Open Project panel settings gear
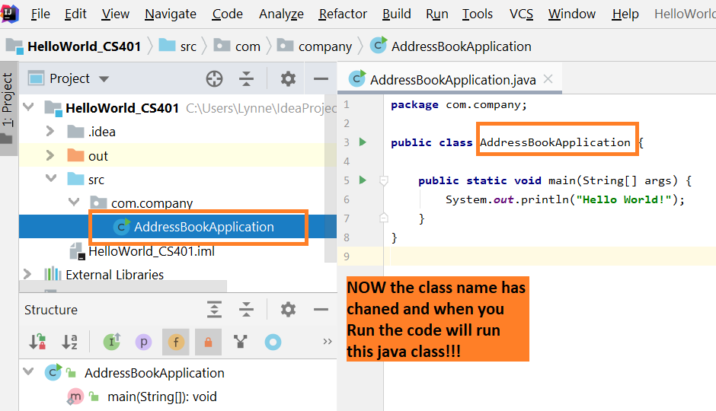 tap(288, 78)
